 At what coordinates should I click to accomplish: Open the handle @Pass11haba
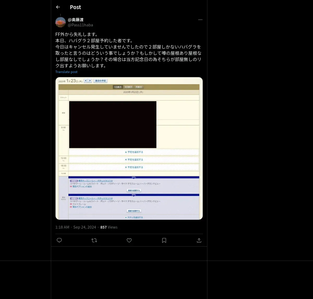pyautogui.click(x=80, y=25)
